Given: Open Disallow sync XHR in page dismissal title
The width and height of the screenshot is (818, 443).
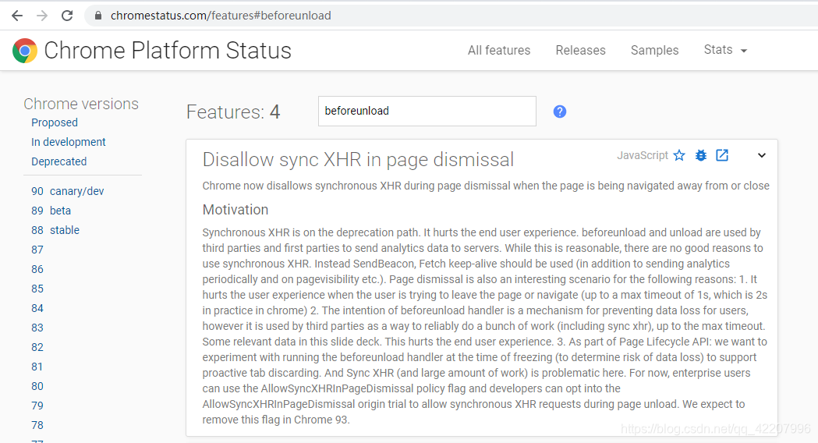Looking at the screenshot, I should click(358, 160).
